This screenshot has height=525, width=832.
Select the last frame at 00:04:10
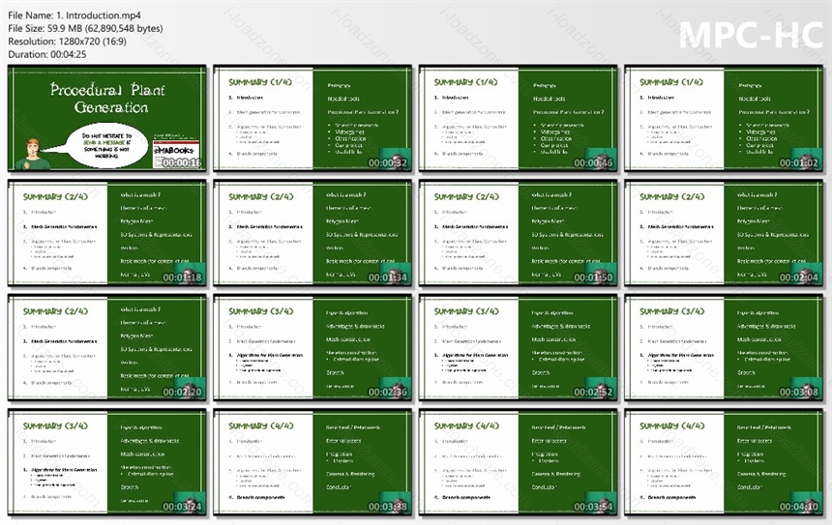pos(724,462)
